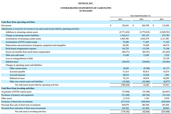
Task: Select the value 31,628
Action: 126,55
